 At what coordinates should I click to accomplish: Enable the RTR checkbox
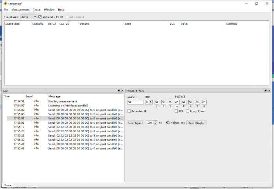(176, 111)
